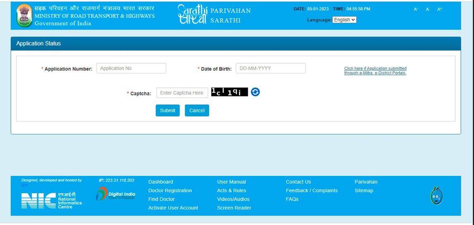Open the Language dropdown set to English
Image resolution: width=474 pixels, height=225 pixels.
(344, 20)
